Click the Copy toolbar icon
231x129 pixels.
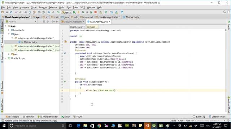(30, 12)
